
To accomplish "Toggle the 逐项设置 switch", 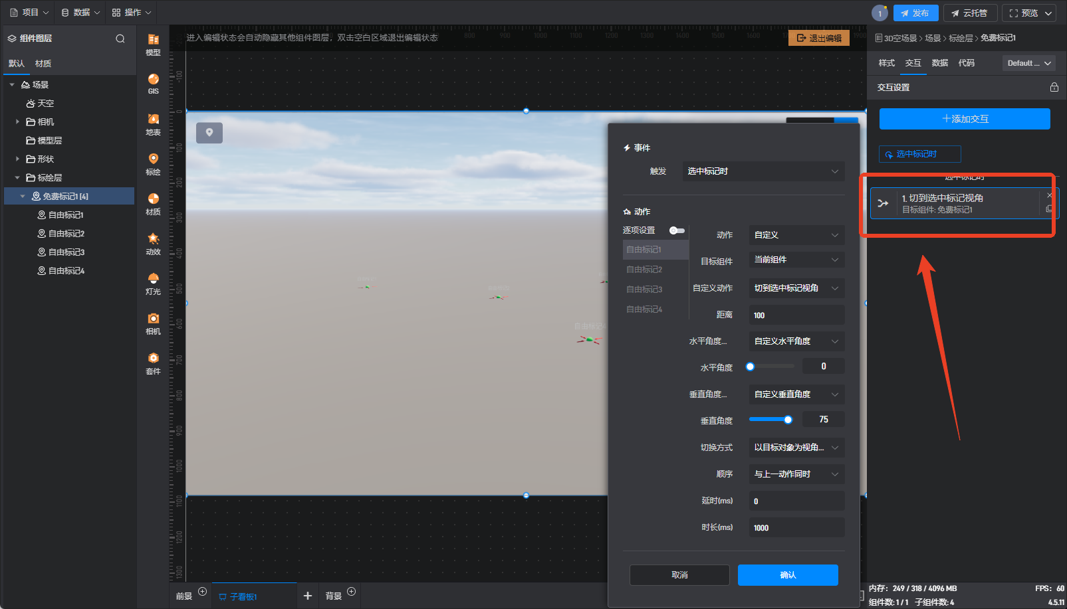I will pos(676,230).
